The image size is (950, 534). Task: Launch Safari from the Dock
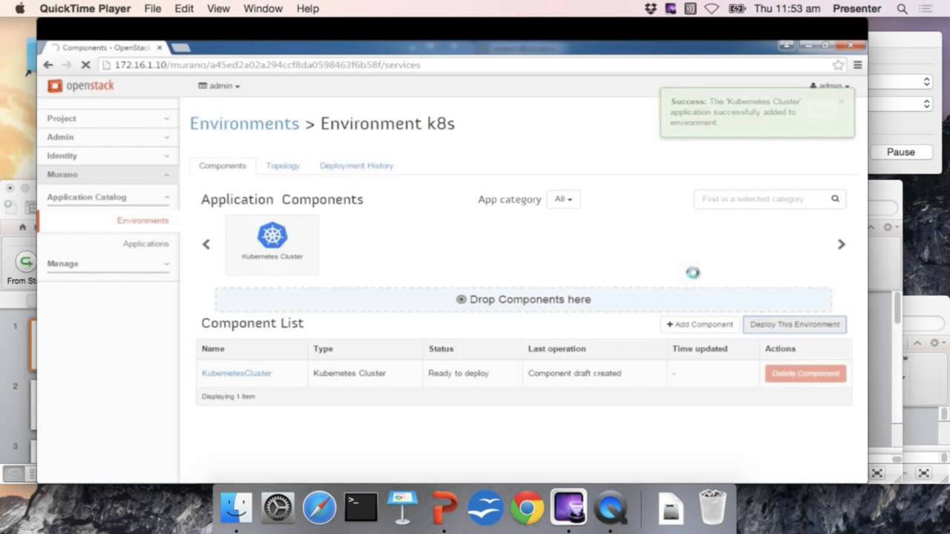point(319,508)
